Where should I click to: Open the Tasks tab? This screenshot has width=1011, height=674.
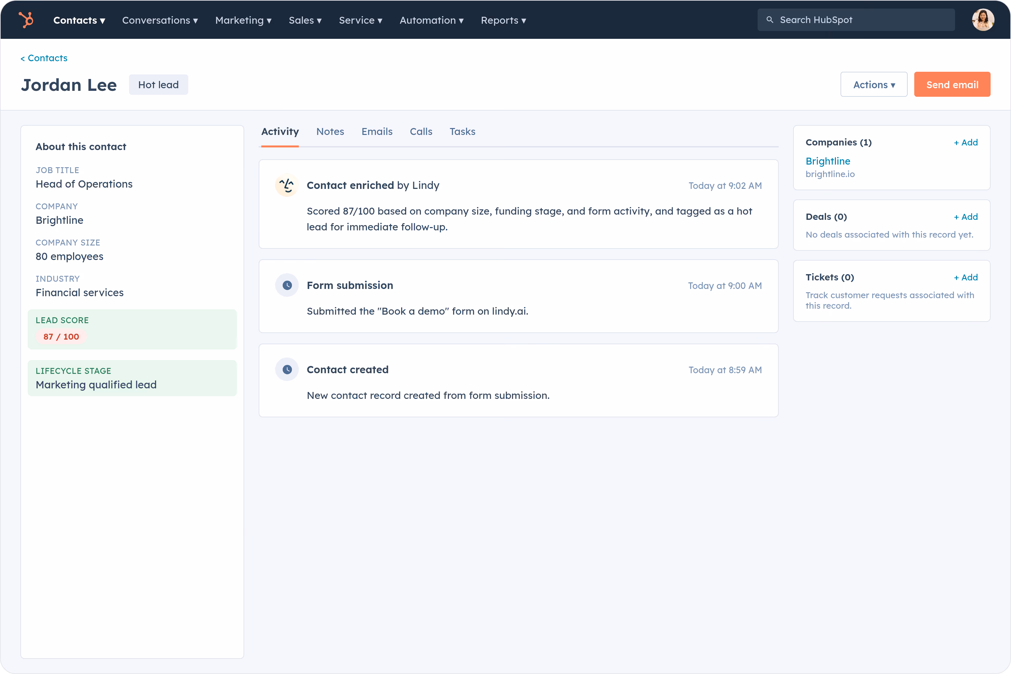pos(462,132)
